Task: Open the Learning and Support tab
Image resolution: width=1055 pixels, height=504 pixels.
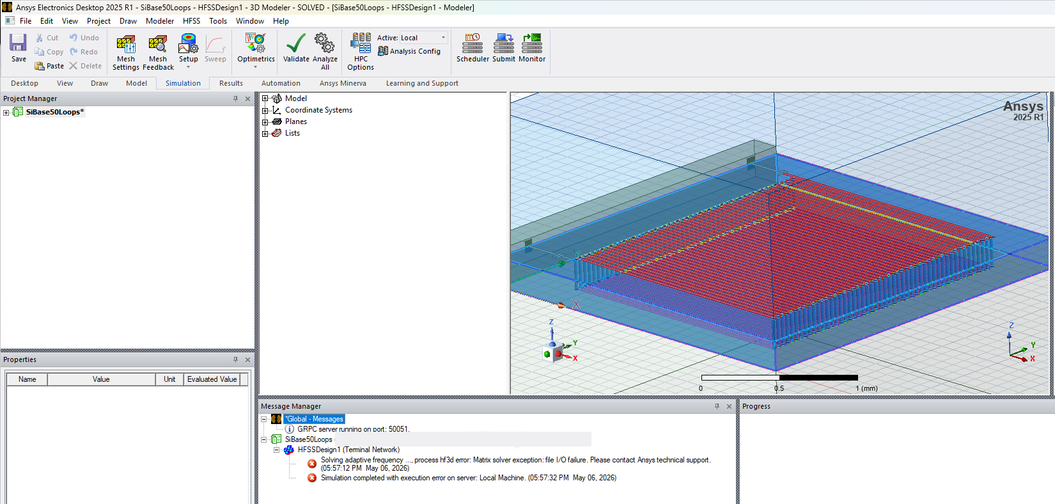Action: (x=422, y=83)
